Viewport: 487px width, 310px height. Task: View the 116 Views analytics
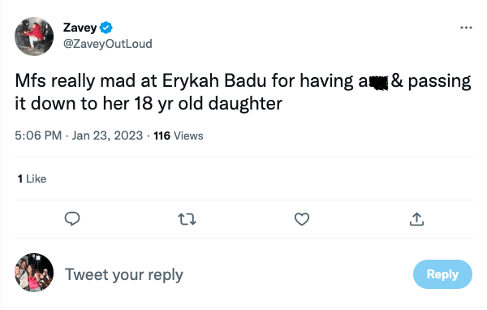pyautogui.click(x=179, y=136)
